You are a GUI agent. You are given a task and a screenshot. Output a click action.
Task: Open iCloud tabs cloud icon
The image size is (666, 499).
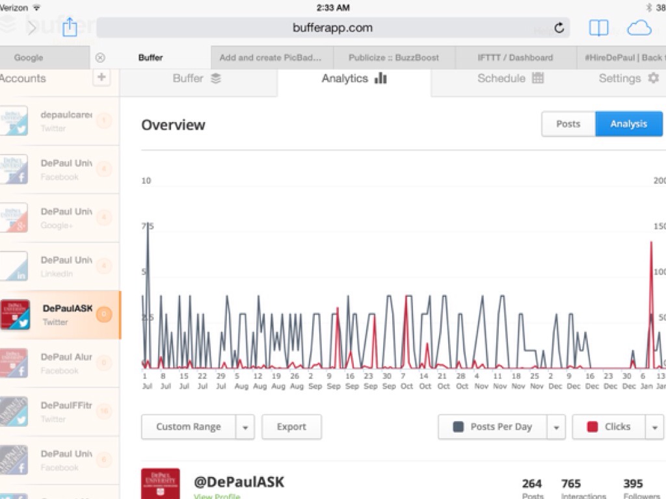639,28
